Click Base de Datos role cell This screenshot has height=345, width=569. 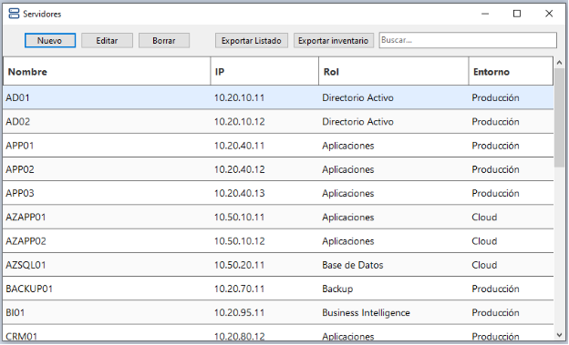353,265
